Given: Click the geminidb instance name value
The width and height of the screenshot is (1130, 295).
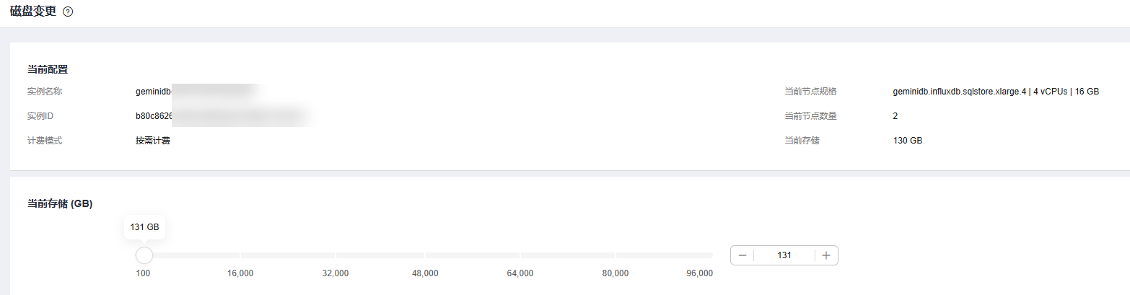Looking at the screenshot, I should point(198,92).
